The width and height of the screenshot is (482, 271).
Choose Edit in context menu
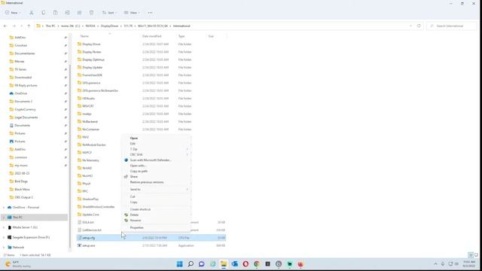point(157,144)
